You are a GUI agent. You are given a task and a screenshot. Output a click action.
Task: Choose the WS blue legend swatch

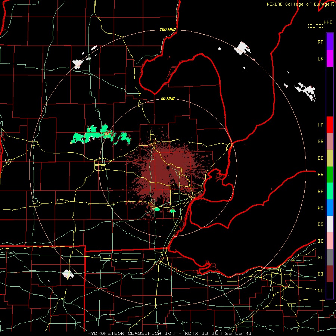point(330,208)
